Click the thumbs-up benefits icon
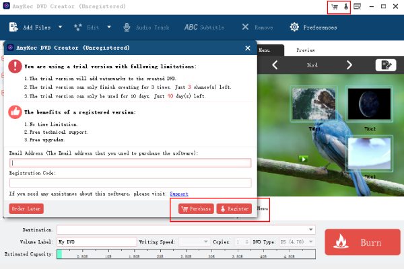This screenshot has width=404, height=269. pos(15,112)
